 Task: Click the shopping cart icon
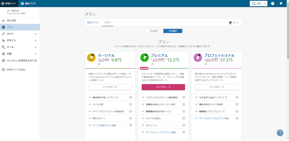[x=230, y=23]
